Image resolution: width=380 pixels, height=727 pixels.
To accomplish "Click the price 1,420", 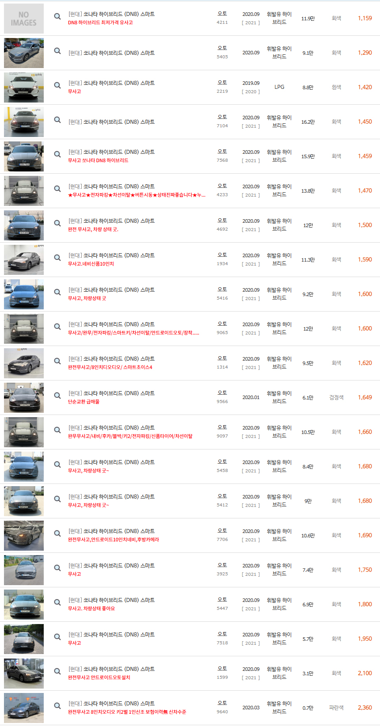I will click(365, 87).
